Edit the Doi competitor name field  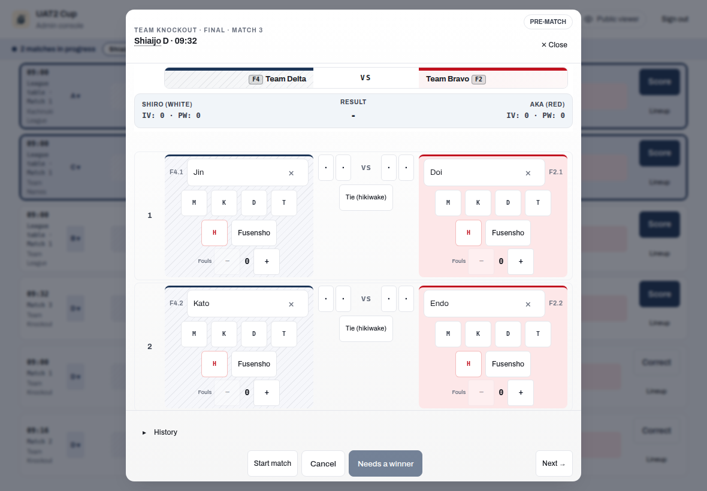pos(484,172)
